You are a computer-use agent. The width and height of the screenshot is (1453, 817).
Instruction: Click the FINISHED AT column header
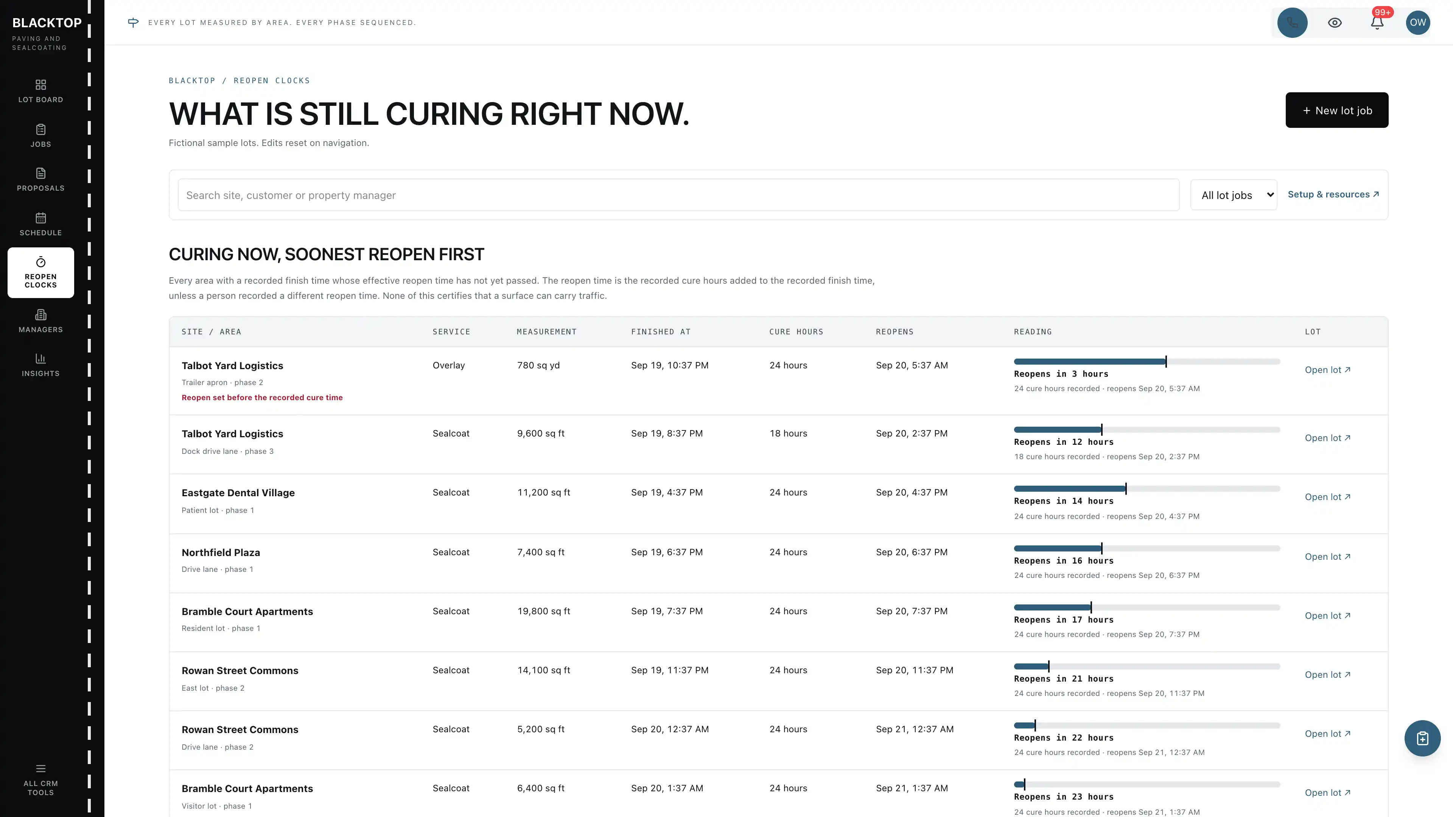[x=661, y=332]
